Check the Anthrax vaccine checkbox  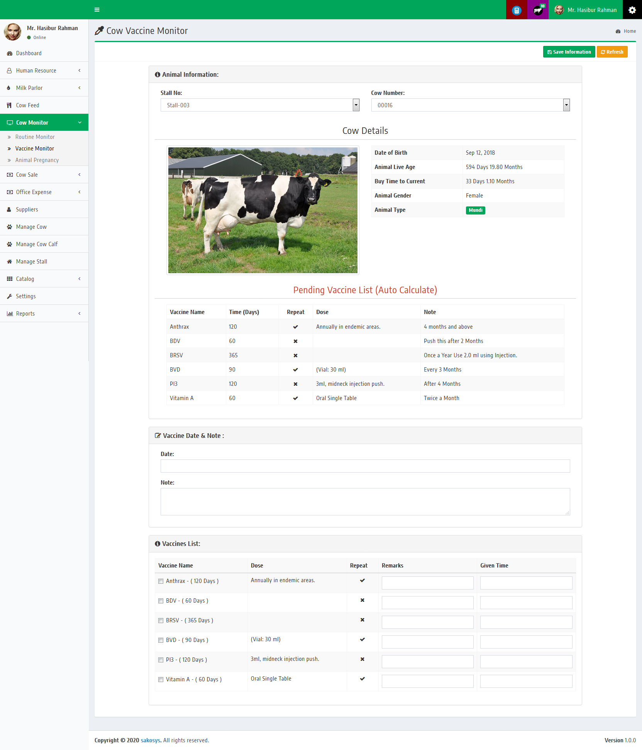[161, 581]
